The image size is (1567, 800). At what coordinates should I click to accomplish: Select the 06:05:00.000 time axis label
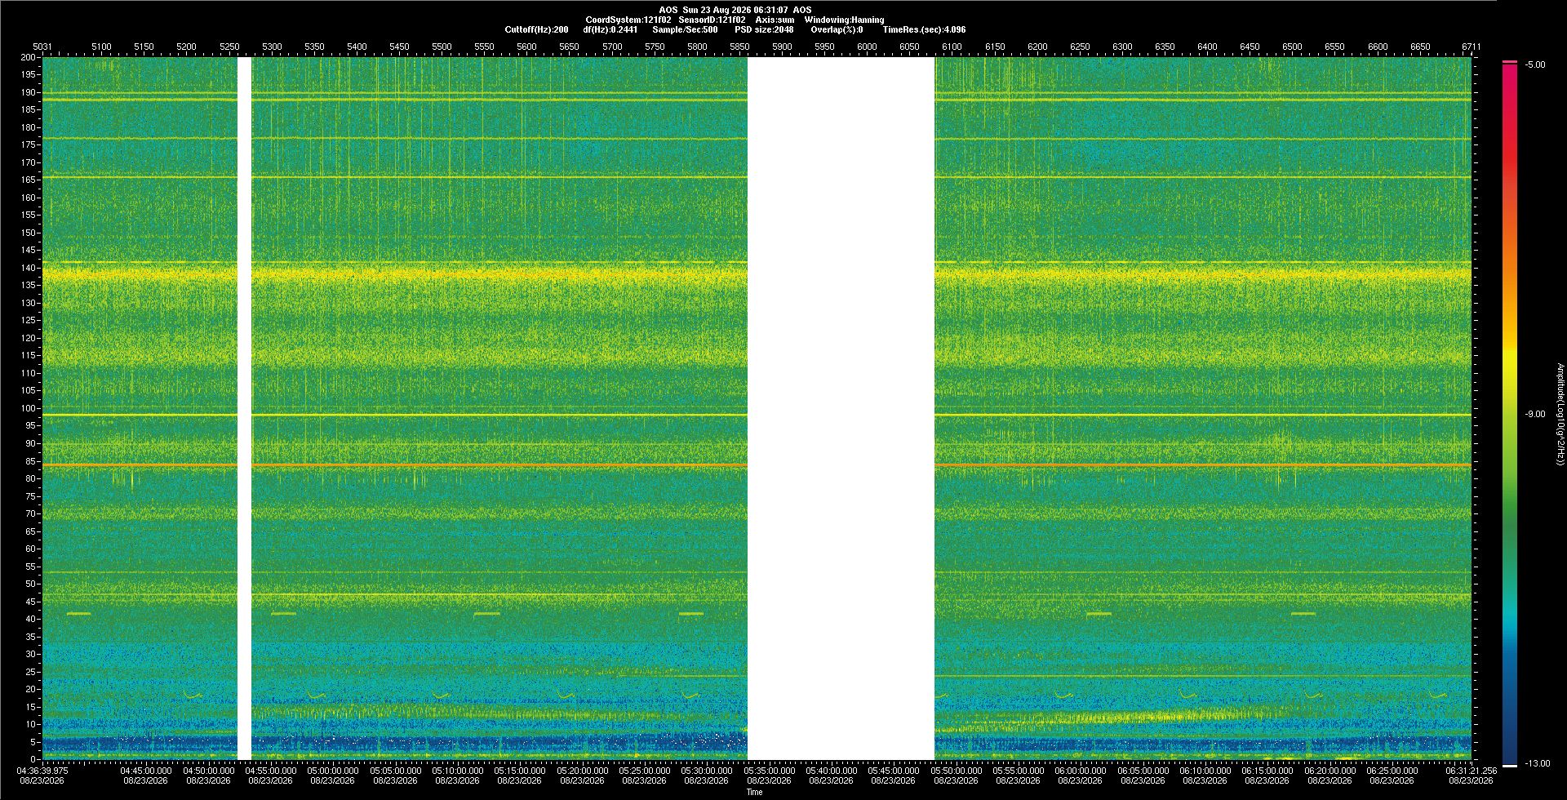[x=1143, y=770]
